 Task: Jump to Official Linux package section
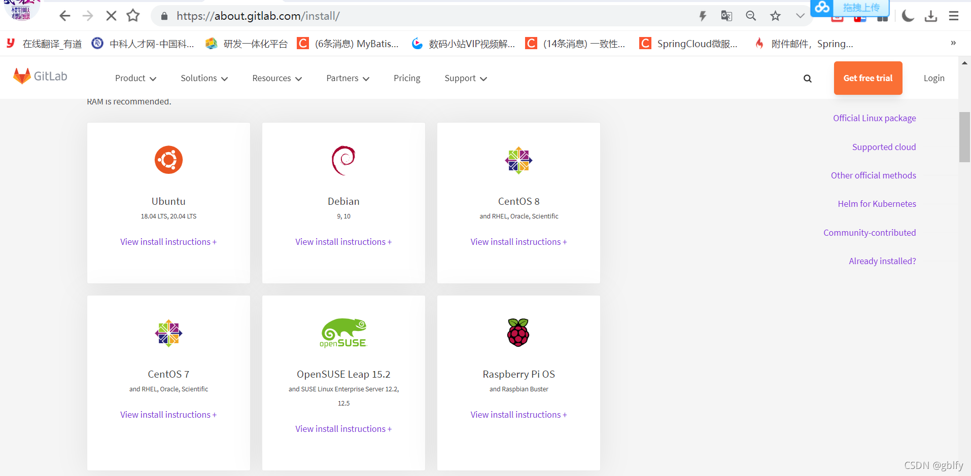pos(875,118)
